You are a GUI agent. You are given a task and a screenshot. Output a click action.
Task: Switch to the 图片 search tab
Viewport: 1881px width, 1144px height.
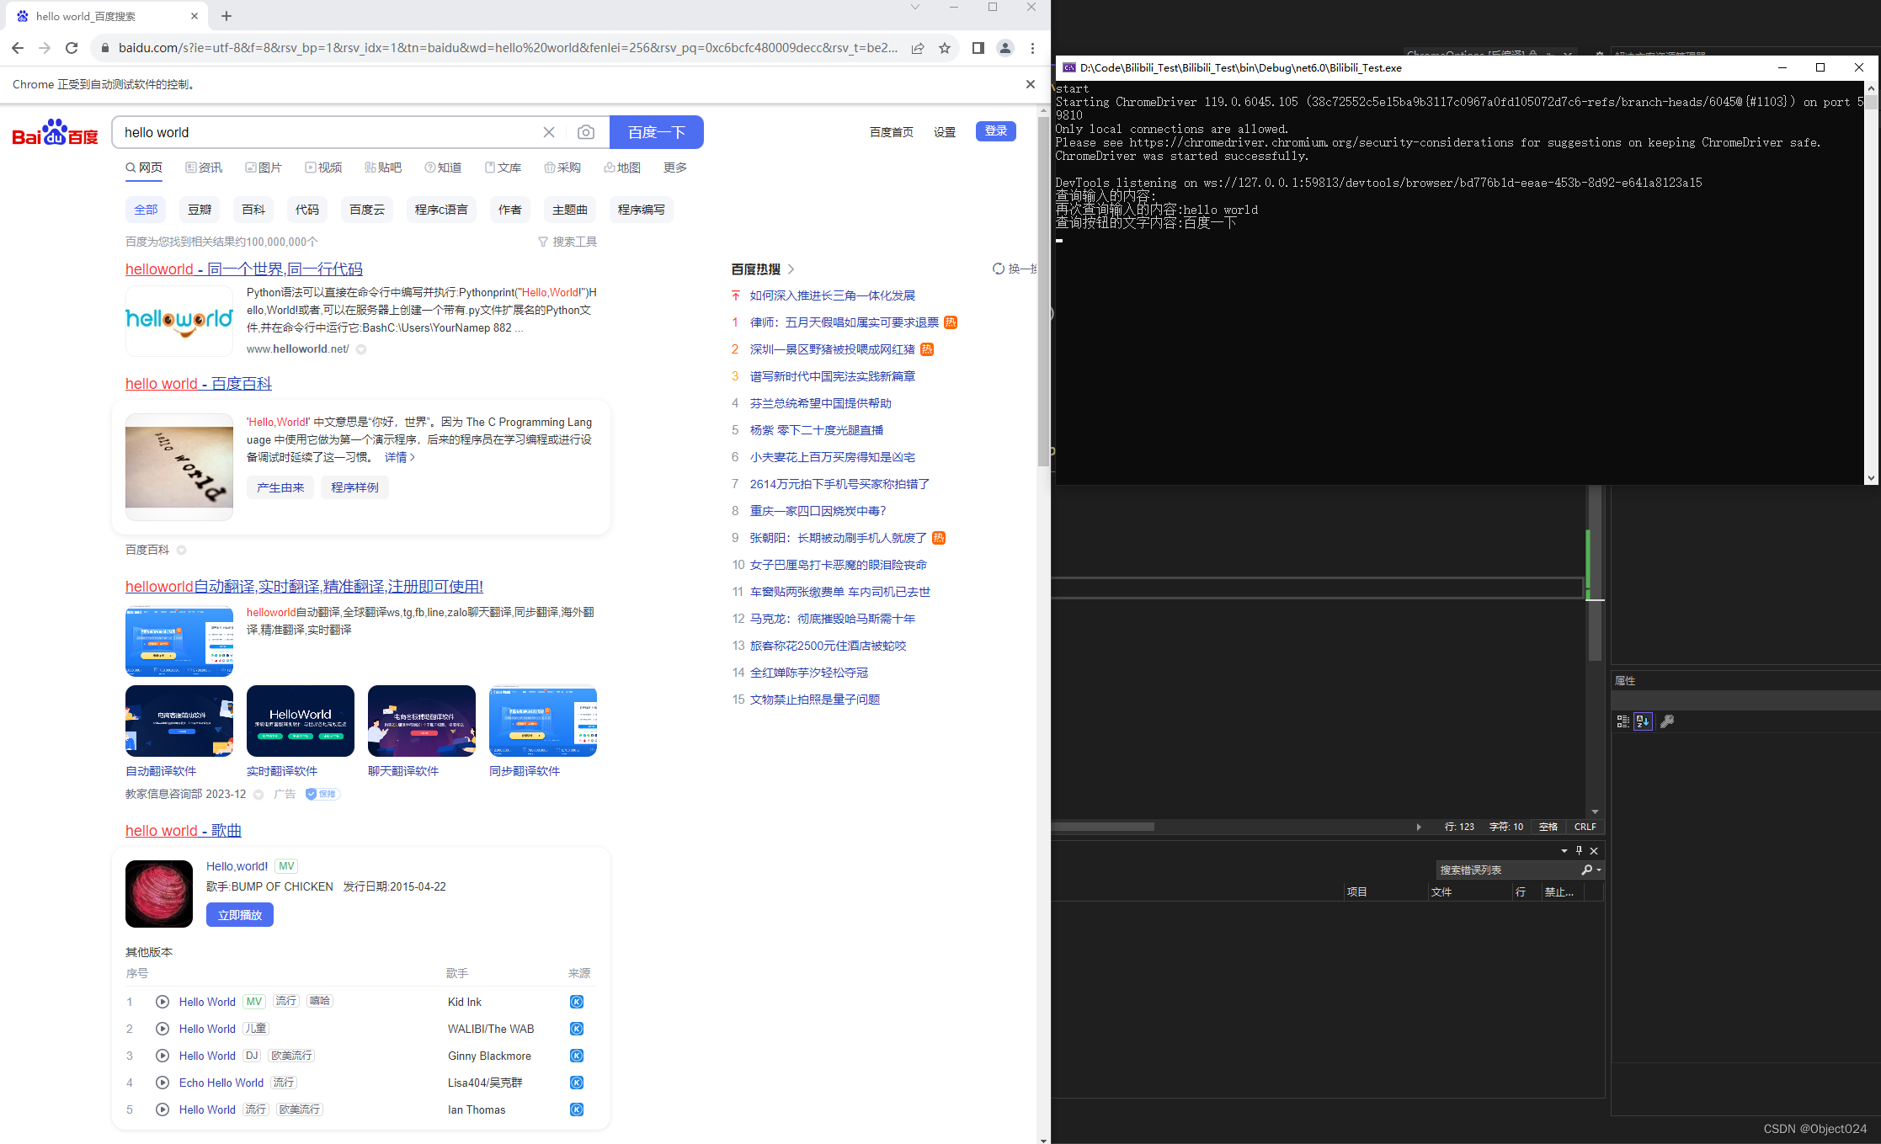tap(264, 167)
